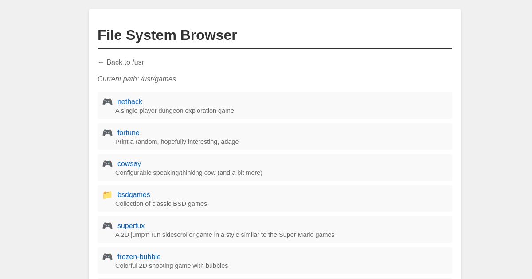Click the supertux sidescroller description
The image size is (532, 279).
225,235
